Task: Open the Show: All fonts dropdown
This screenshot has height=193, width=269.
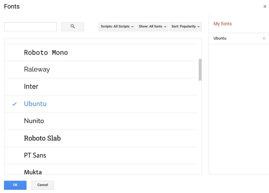Action: pyautogui.click(x=152, y=26)
